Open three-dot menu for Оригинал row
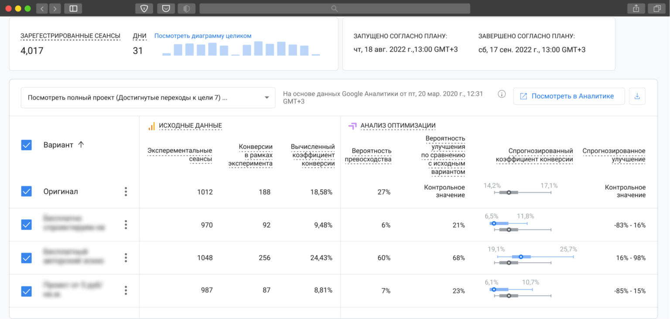Screen dimensions: 670x319 [126, 192]
